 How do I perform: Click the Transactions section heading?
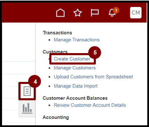pyautogui.click(x=58, y=33)
